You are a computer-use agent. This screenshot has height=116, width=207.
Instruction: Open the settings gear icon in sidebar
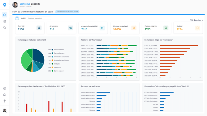5,89
